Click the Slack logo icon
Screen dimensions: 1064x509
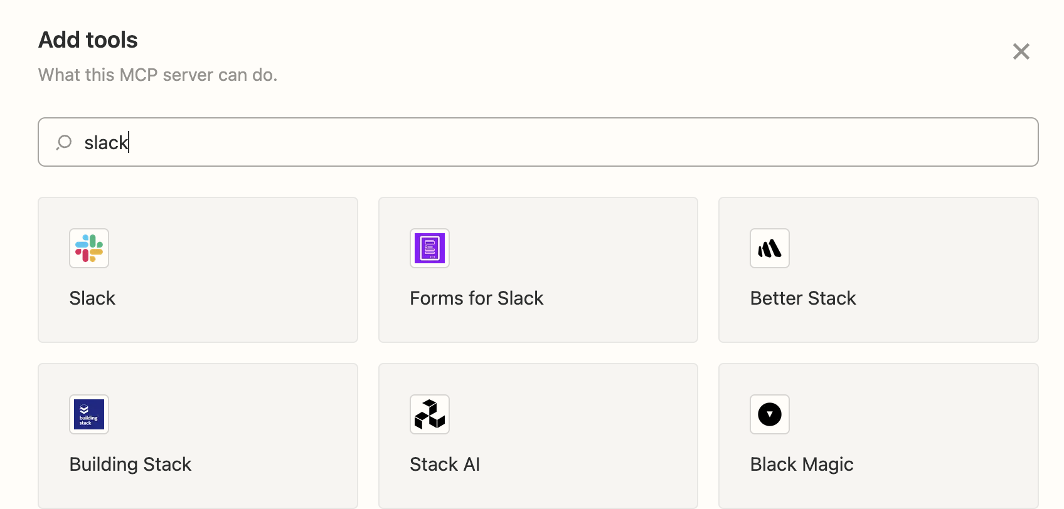pos(89,248)
